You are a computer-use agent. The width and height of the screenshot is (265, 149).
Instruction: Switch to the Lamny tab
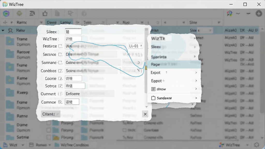point(65,23)
